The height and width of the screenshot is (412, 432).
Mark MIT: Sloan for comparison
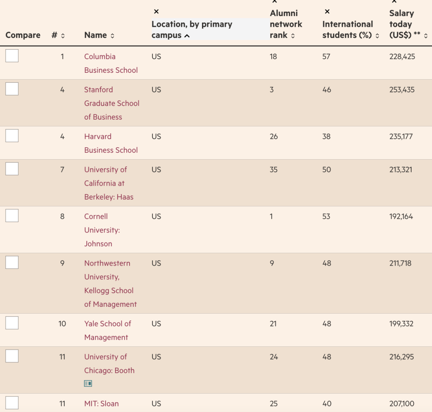(12, 403)
